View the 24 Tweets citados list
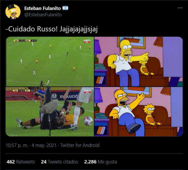Viewport: 188px width, 170px height. [59, 162]
